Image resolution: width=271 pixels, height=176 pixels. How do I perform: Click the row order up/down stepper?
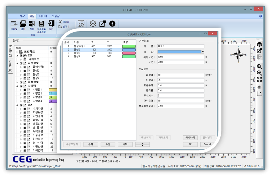[x=142, y=144]
